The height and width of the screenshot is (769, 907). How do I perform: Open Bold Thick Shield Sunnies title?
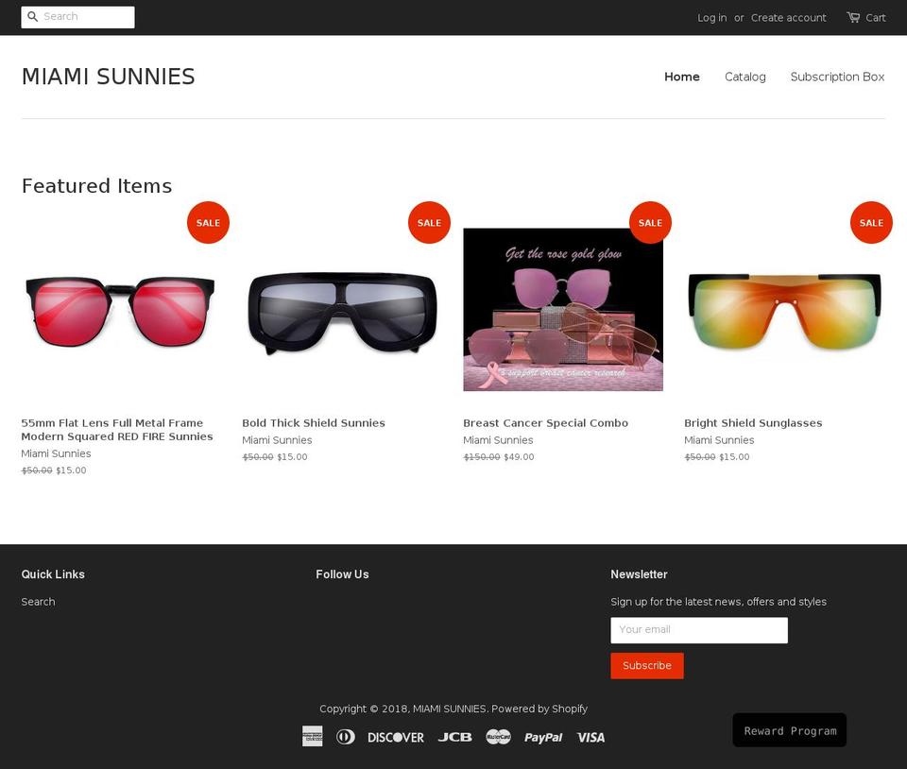(x=314, y=423)
